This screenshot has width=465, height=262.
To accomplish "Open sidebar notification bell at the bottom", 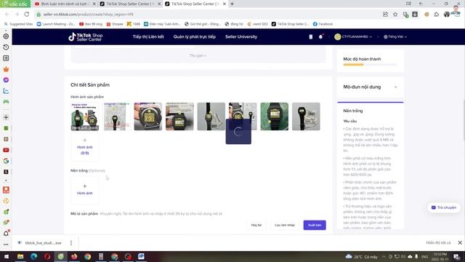I will pyautogui.click(x=6, y=234).
